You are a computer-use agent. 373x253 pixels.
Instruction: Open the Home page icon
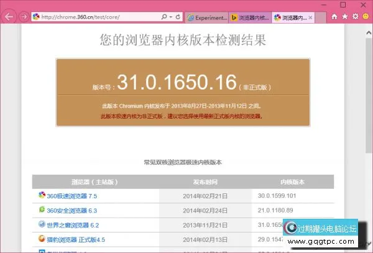[334, 17]
